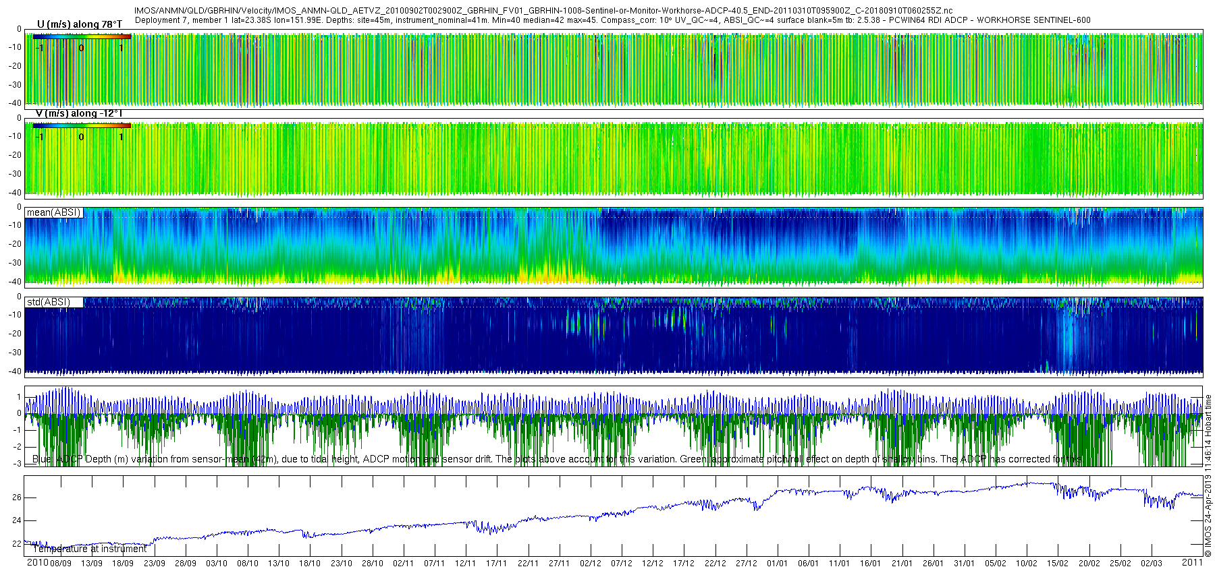Click the 'Temperature at instrument' label
The height and width of the screenshot is (573, 1215).
click(90, 549)
